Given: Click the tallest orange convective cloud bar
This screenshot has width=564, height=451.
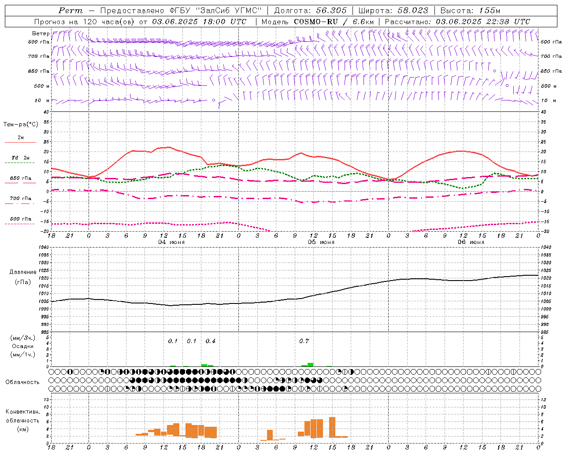Looking at the screenshot, I should tap(332, 427).
